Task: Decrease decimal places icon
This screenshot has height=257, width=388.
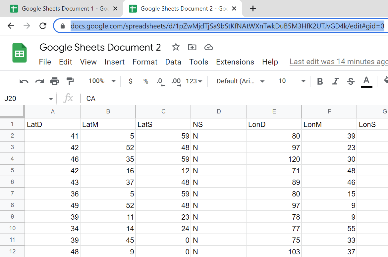Action: point(161,82)
